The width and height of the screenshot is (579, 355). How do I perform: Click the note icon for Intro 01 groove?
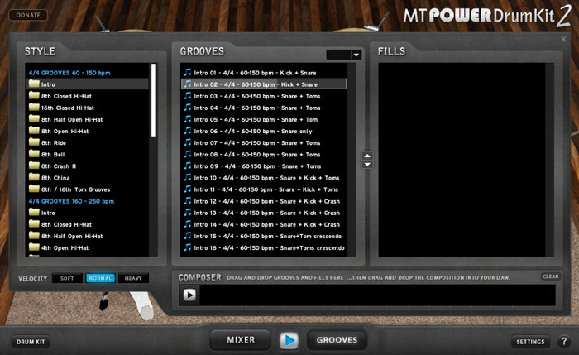coord(188,72)
